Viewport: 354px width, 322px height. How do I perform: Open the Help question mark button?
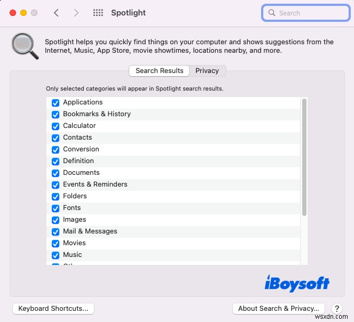coord(336,308)
